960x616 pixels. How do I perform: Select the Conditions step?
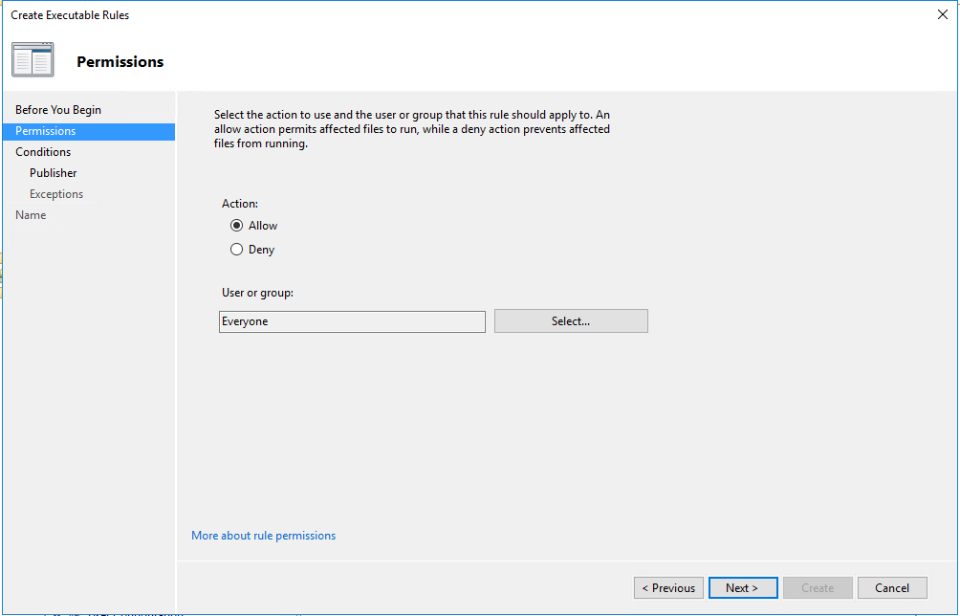[x=43, y=152]
